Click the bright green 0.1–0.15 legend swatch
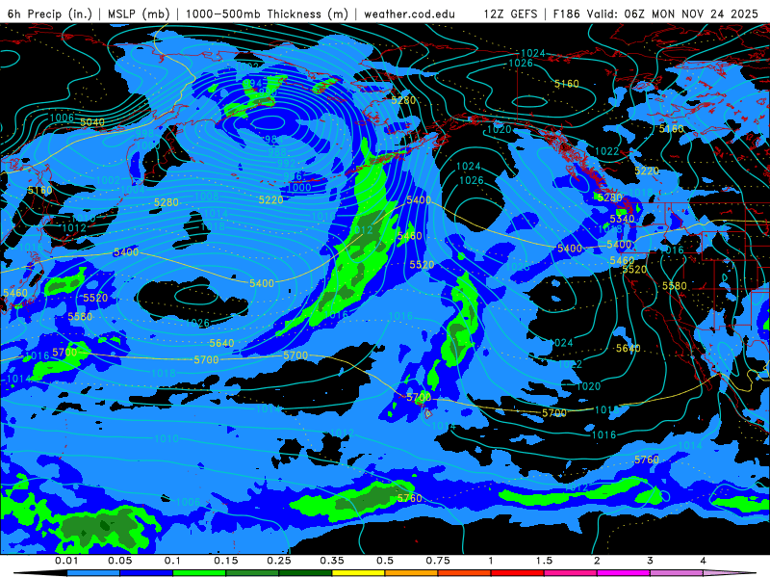Screen dimensions: 770x578 tap(199, 573)
